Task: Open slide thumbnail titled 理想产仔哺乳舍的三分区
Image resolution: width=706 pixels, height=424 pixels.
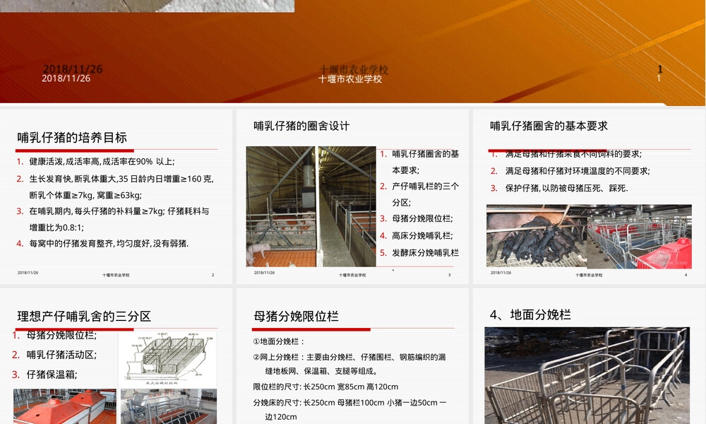Action: tap(116, 356)
